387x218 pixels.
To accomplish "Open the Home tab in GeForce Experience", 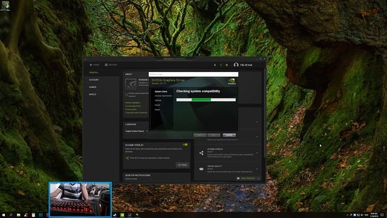I will click(x=94, y=65).
